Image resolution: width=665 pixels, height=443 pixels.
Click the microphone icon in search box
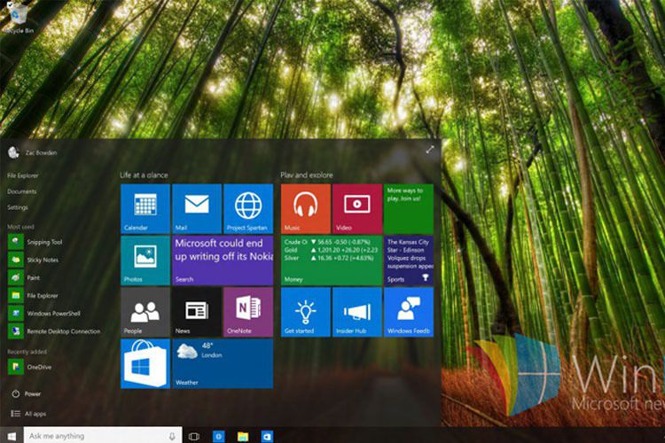[x=172, y=436]
